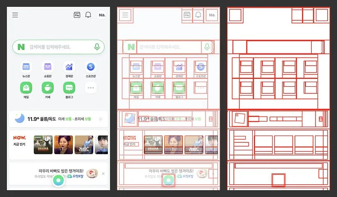337x197 pixels.
Task: Open the 리바운드 thumbnail in the red-outlined overlay screen
Action: (194, 144)
